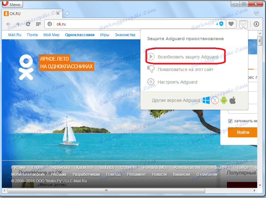Screen dimensions: 266x198
Task: Open Mail.Ru link
Action: 15,35
